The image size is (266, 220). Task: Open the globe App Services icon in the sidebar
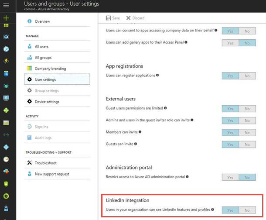point(6,49)
